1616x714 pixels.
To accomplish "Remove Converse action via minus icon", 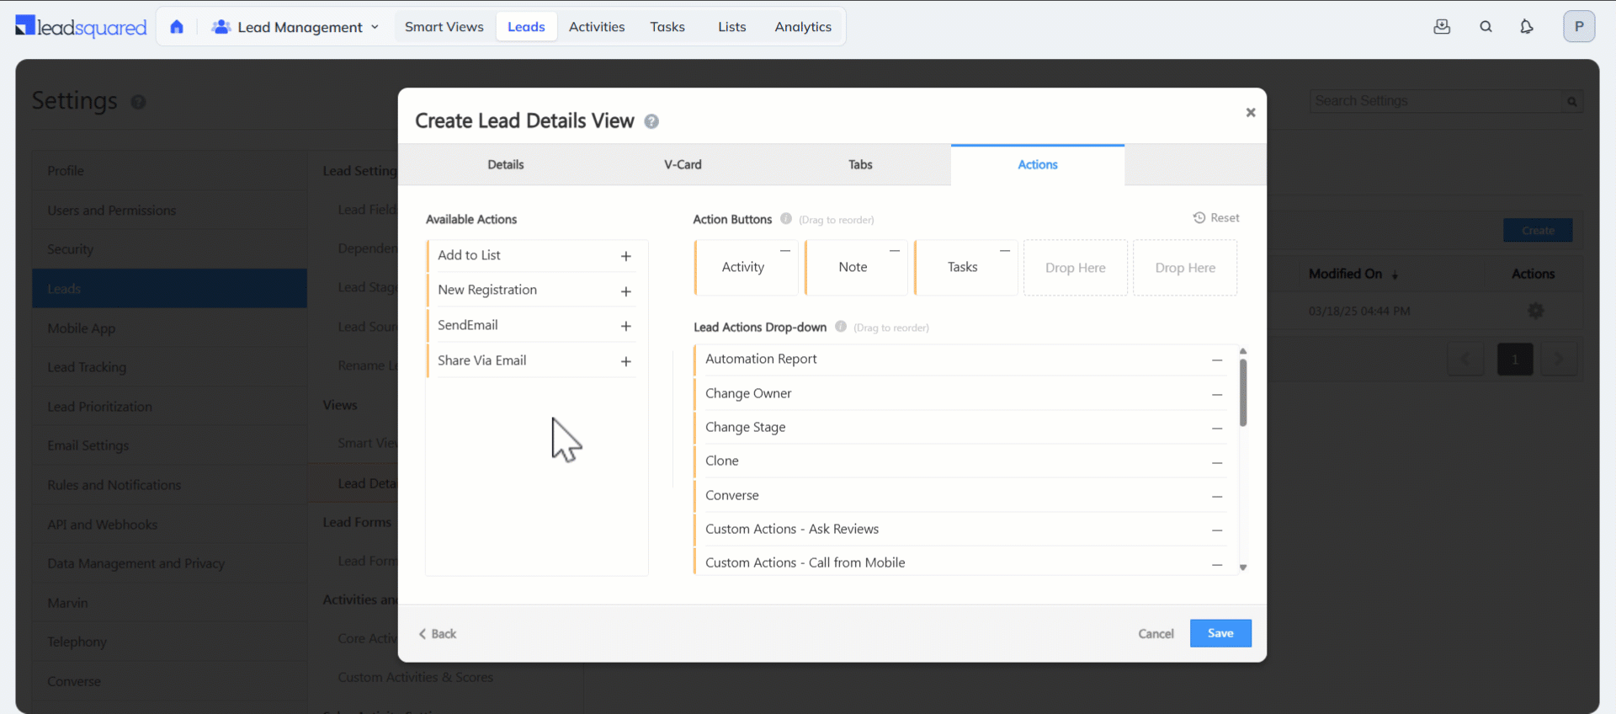I will click(x=1216, y=497).
